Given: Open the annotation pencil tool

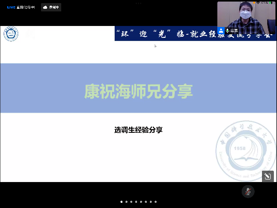Looking at the screenshot, I should pos(268,176).
